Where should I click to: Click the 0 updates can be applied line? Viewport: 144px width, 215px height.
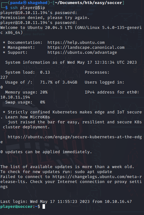pos(46,152)
